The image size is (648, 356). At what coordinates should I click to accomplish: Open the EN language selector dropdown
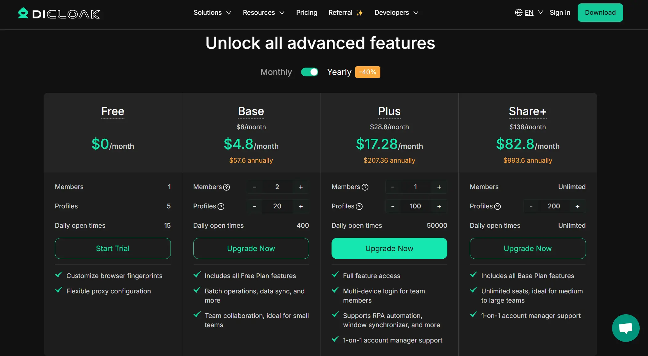pos(534,13)
